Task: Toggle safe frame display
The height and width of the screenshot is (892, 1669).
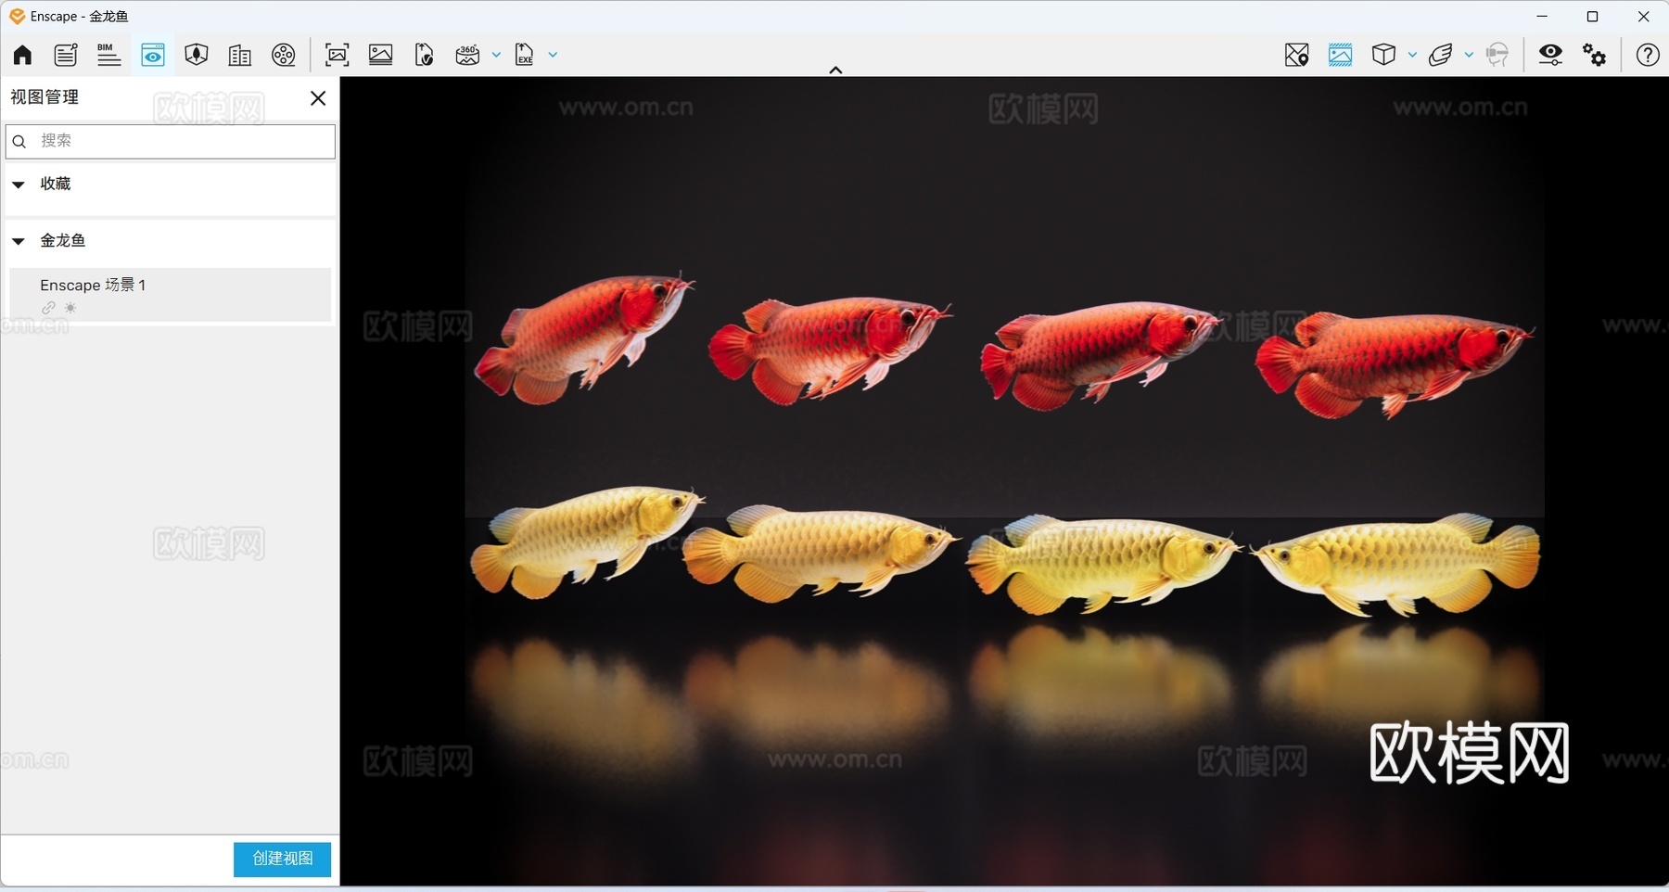Action: click(1341, 55)
